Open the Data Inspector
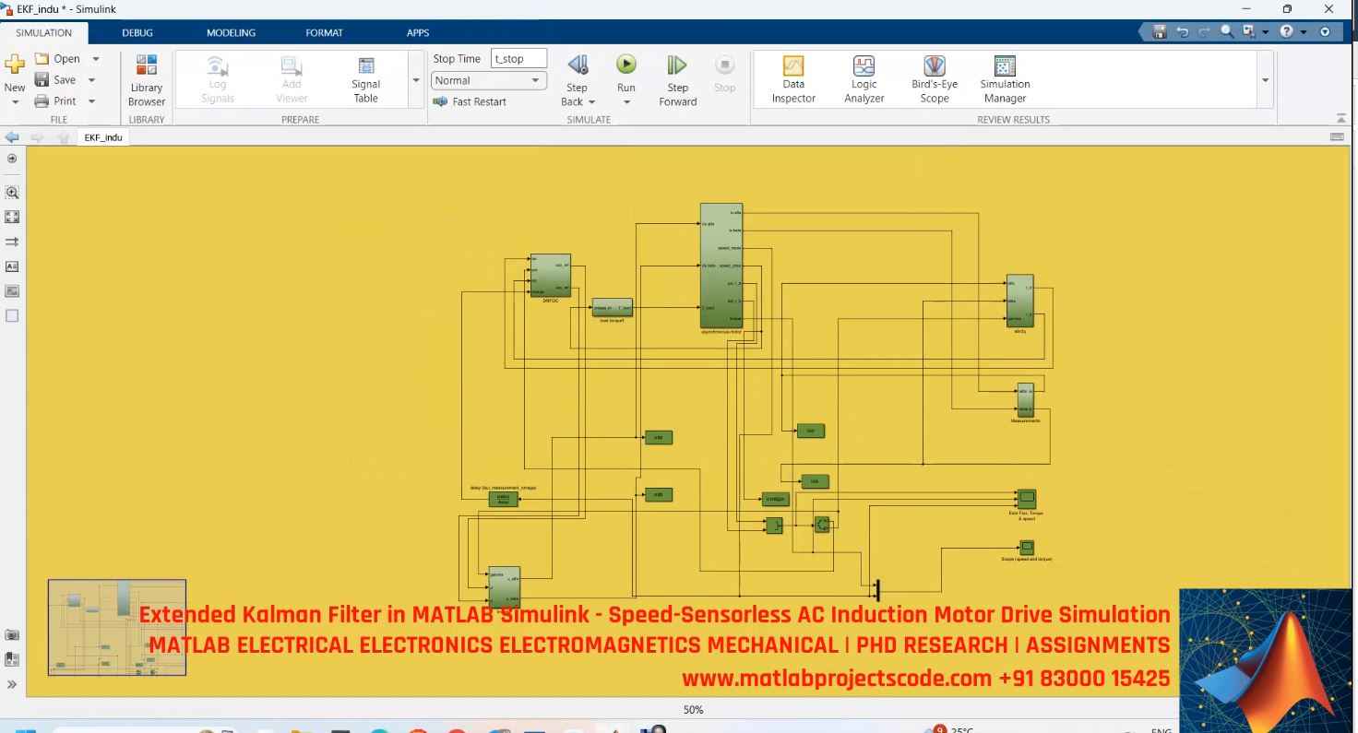Screen dimensions: 1358x733 click(792, 78)
